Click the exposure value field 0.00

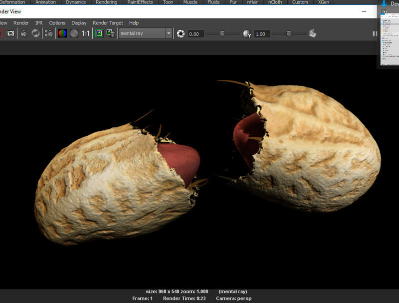tap(196, 34)
